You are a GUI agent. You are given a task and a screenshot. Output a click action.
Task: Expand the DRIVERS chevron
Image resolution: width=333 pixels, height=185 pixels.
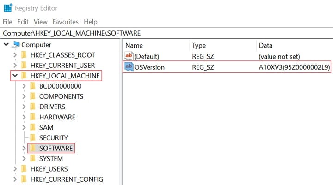click(24, 107)
